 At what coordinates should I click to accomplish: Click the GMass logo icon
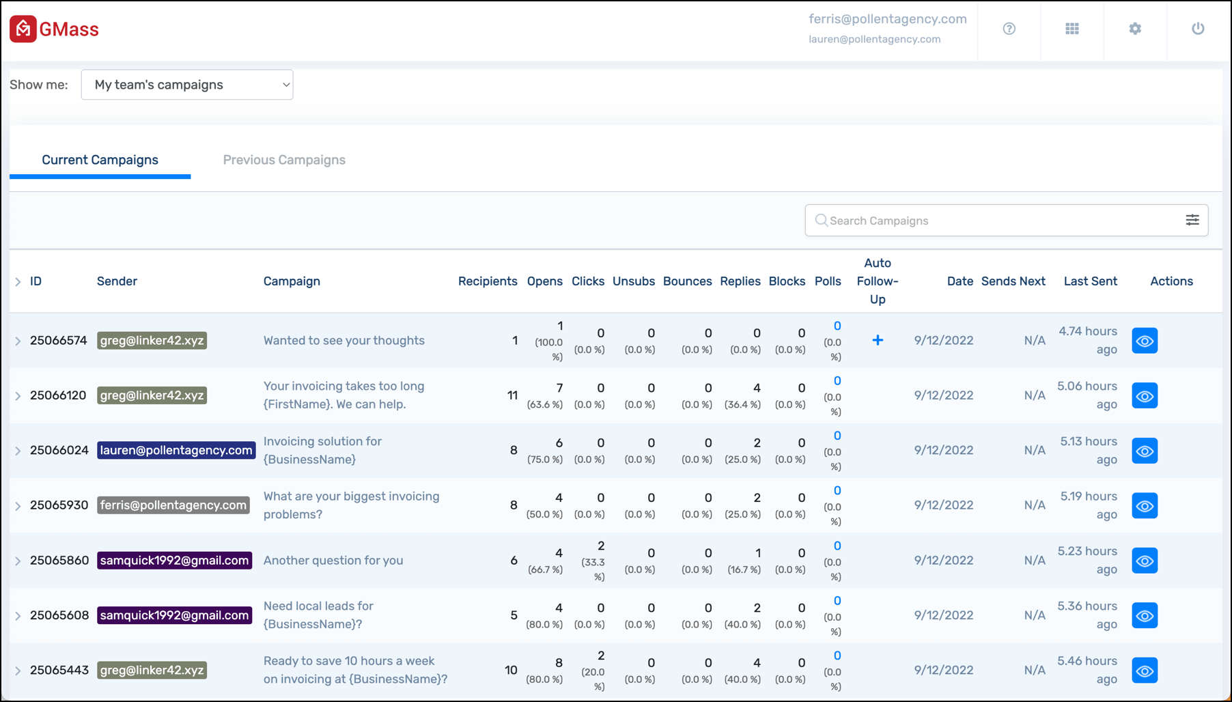(23, 29)
